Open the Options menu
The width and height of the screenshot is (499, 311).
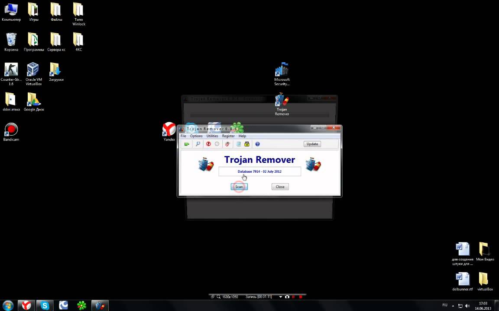[x=196, y=136]
